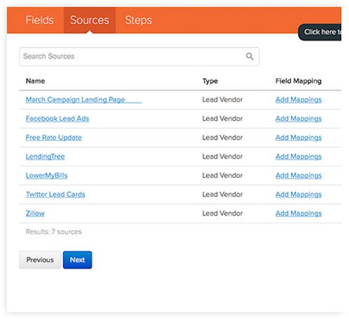Click the dark 'Click here' tooltip bubble
The width and height of the screenshot is (349, 319).
pos(320,32)
